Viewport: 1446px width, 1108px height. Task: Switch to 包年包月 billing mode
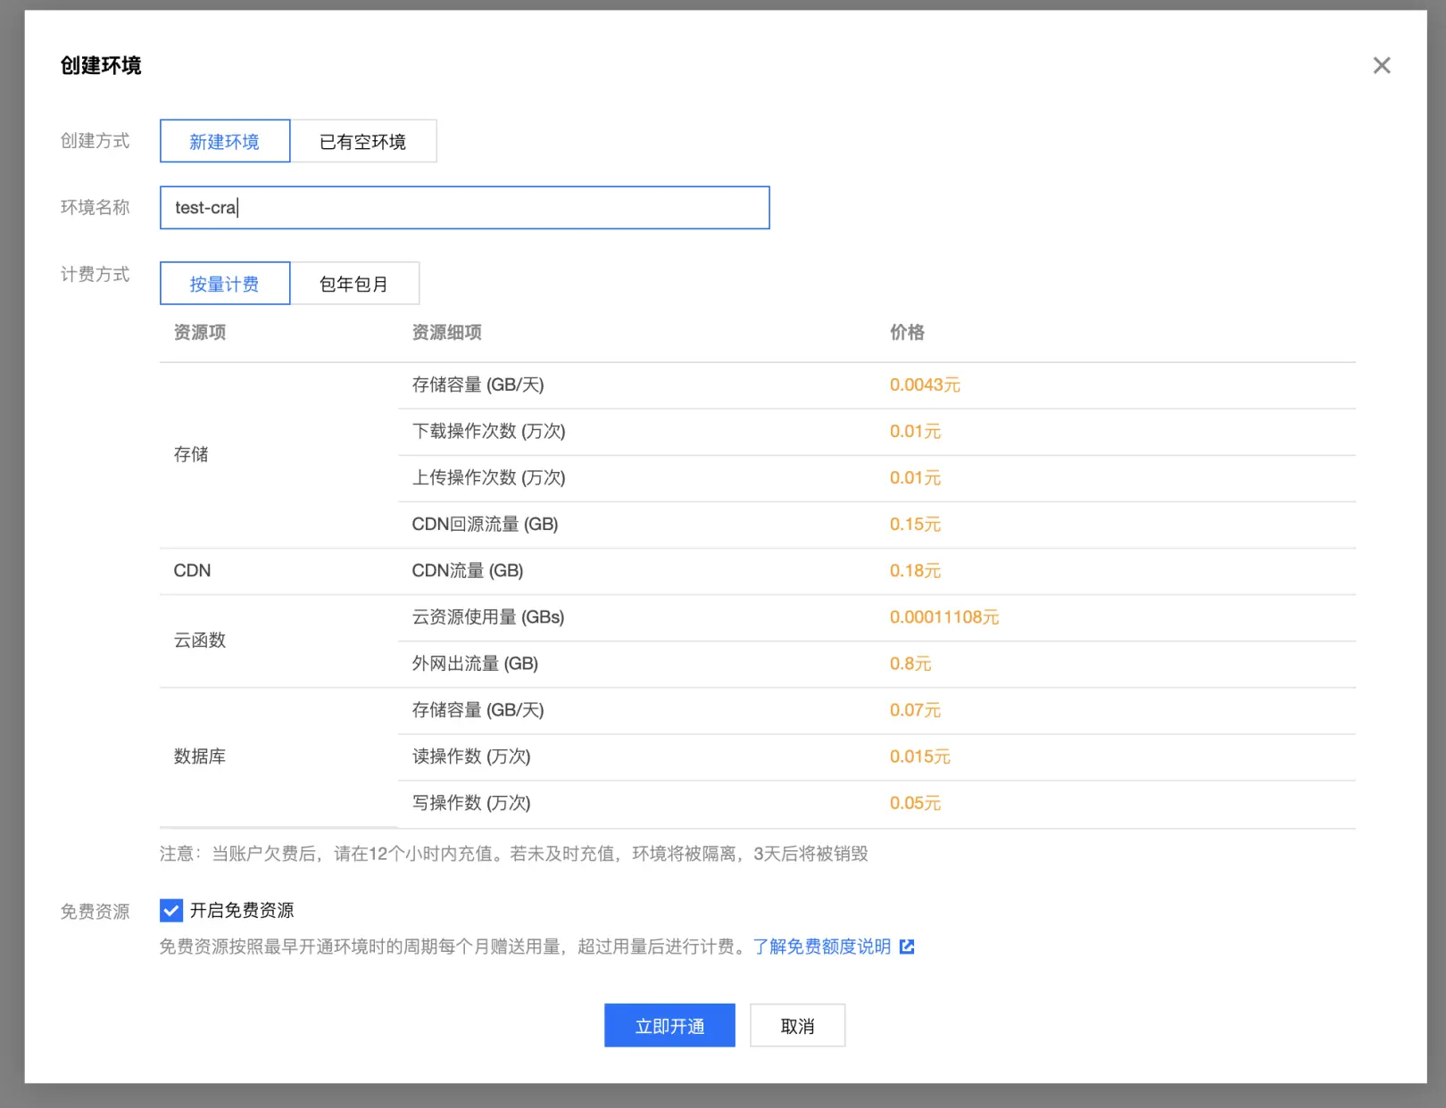pos(354,284)
